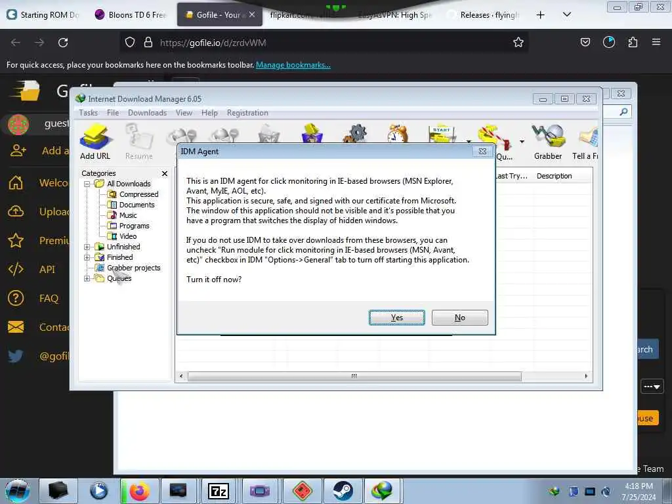Close the Gofile browser tab
The height and width of the screenshot is (504, 672).
pyautogui.click(x=252, y=14)
